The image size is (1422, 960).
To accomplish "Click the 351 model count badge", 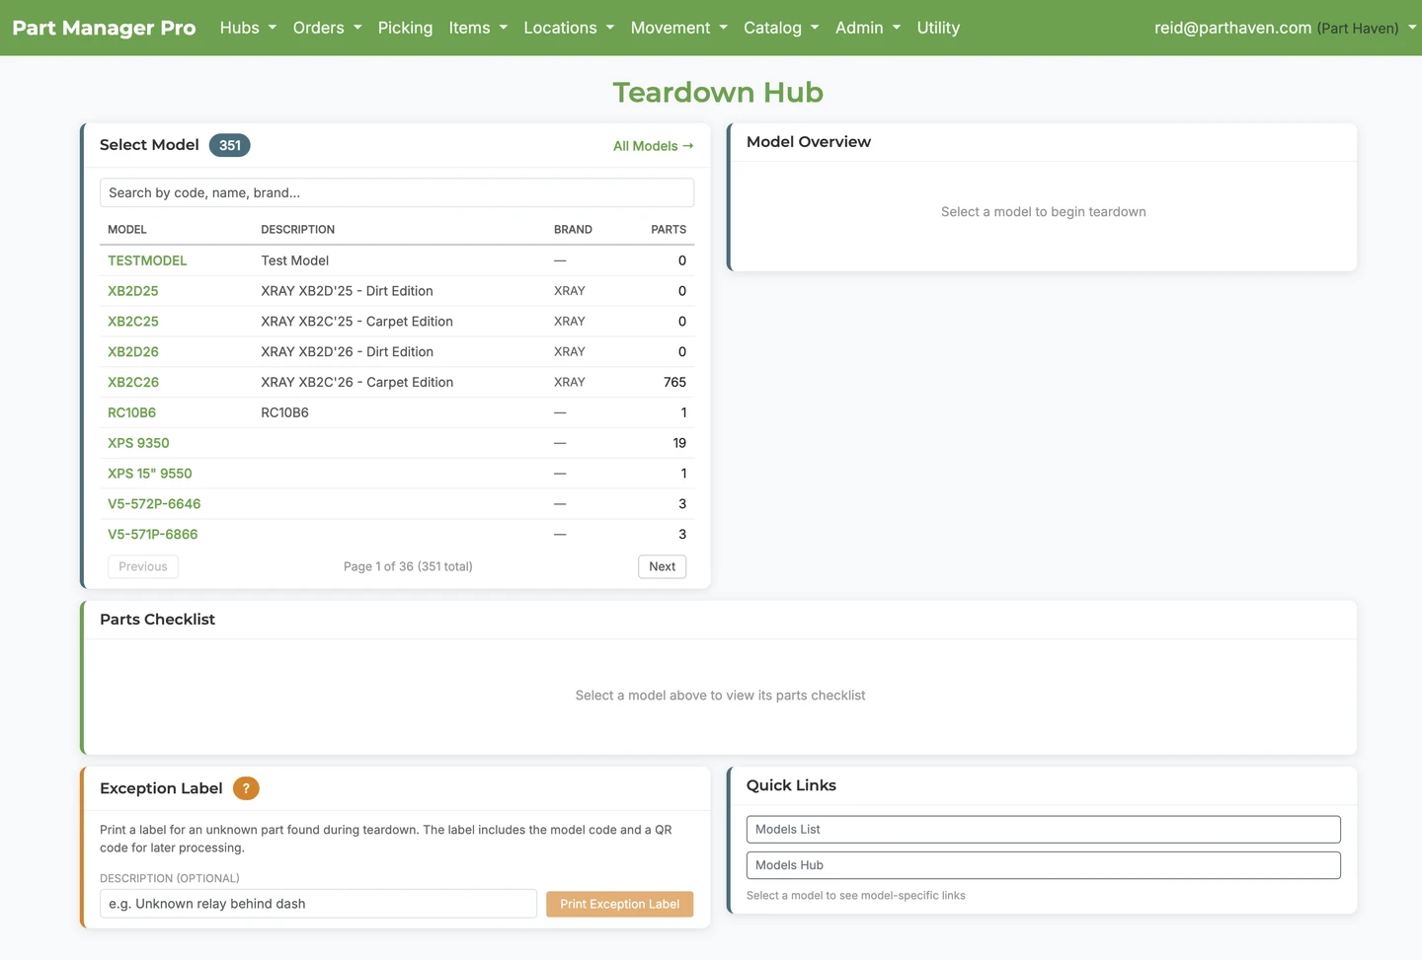I will [x=230, y=145].
